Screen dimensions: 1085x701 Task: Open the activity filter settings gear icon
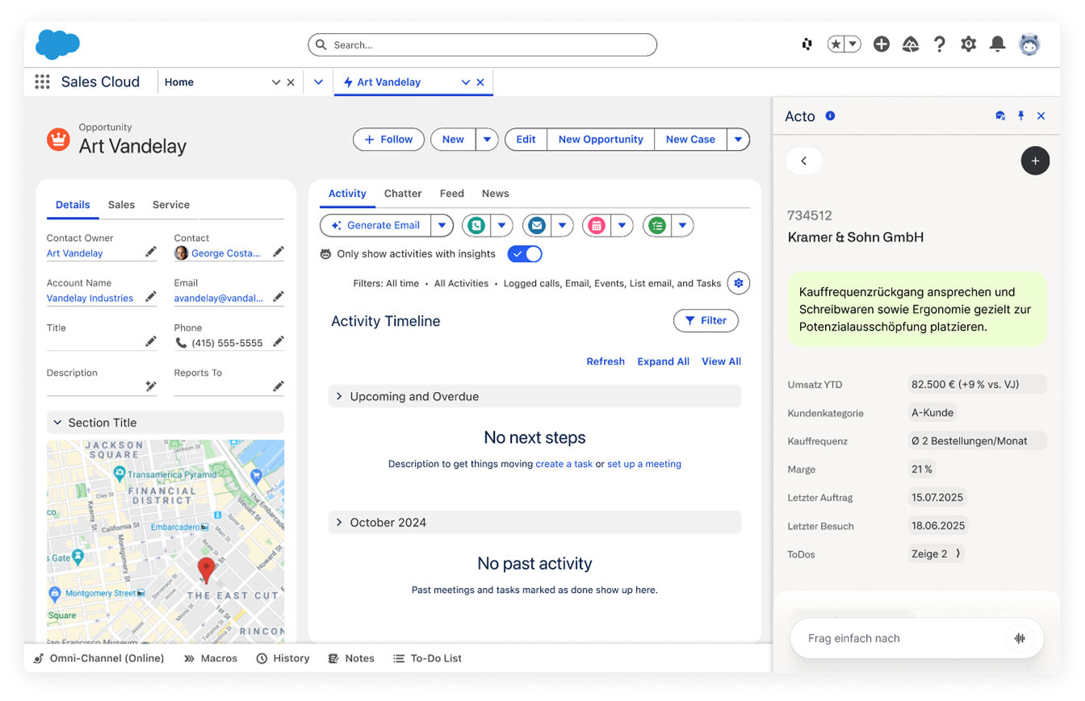click(x=738, y=283)
